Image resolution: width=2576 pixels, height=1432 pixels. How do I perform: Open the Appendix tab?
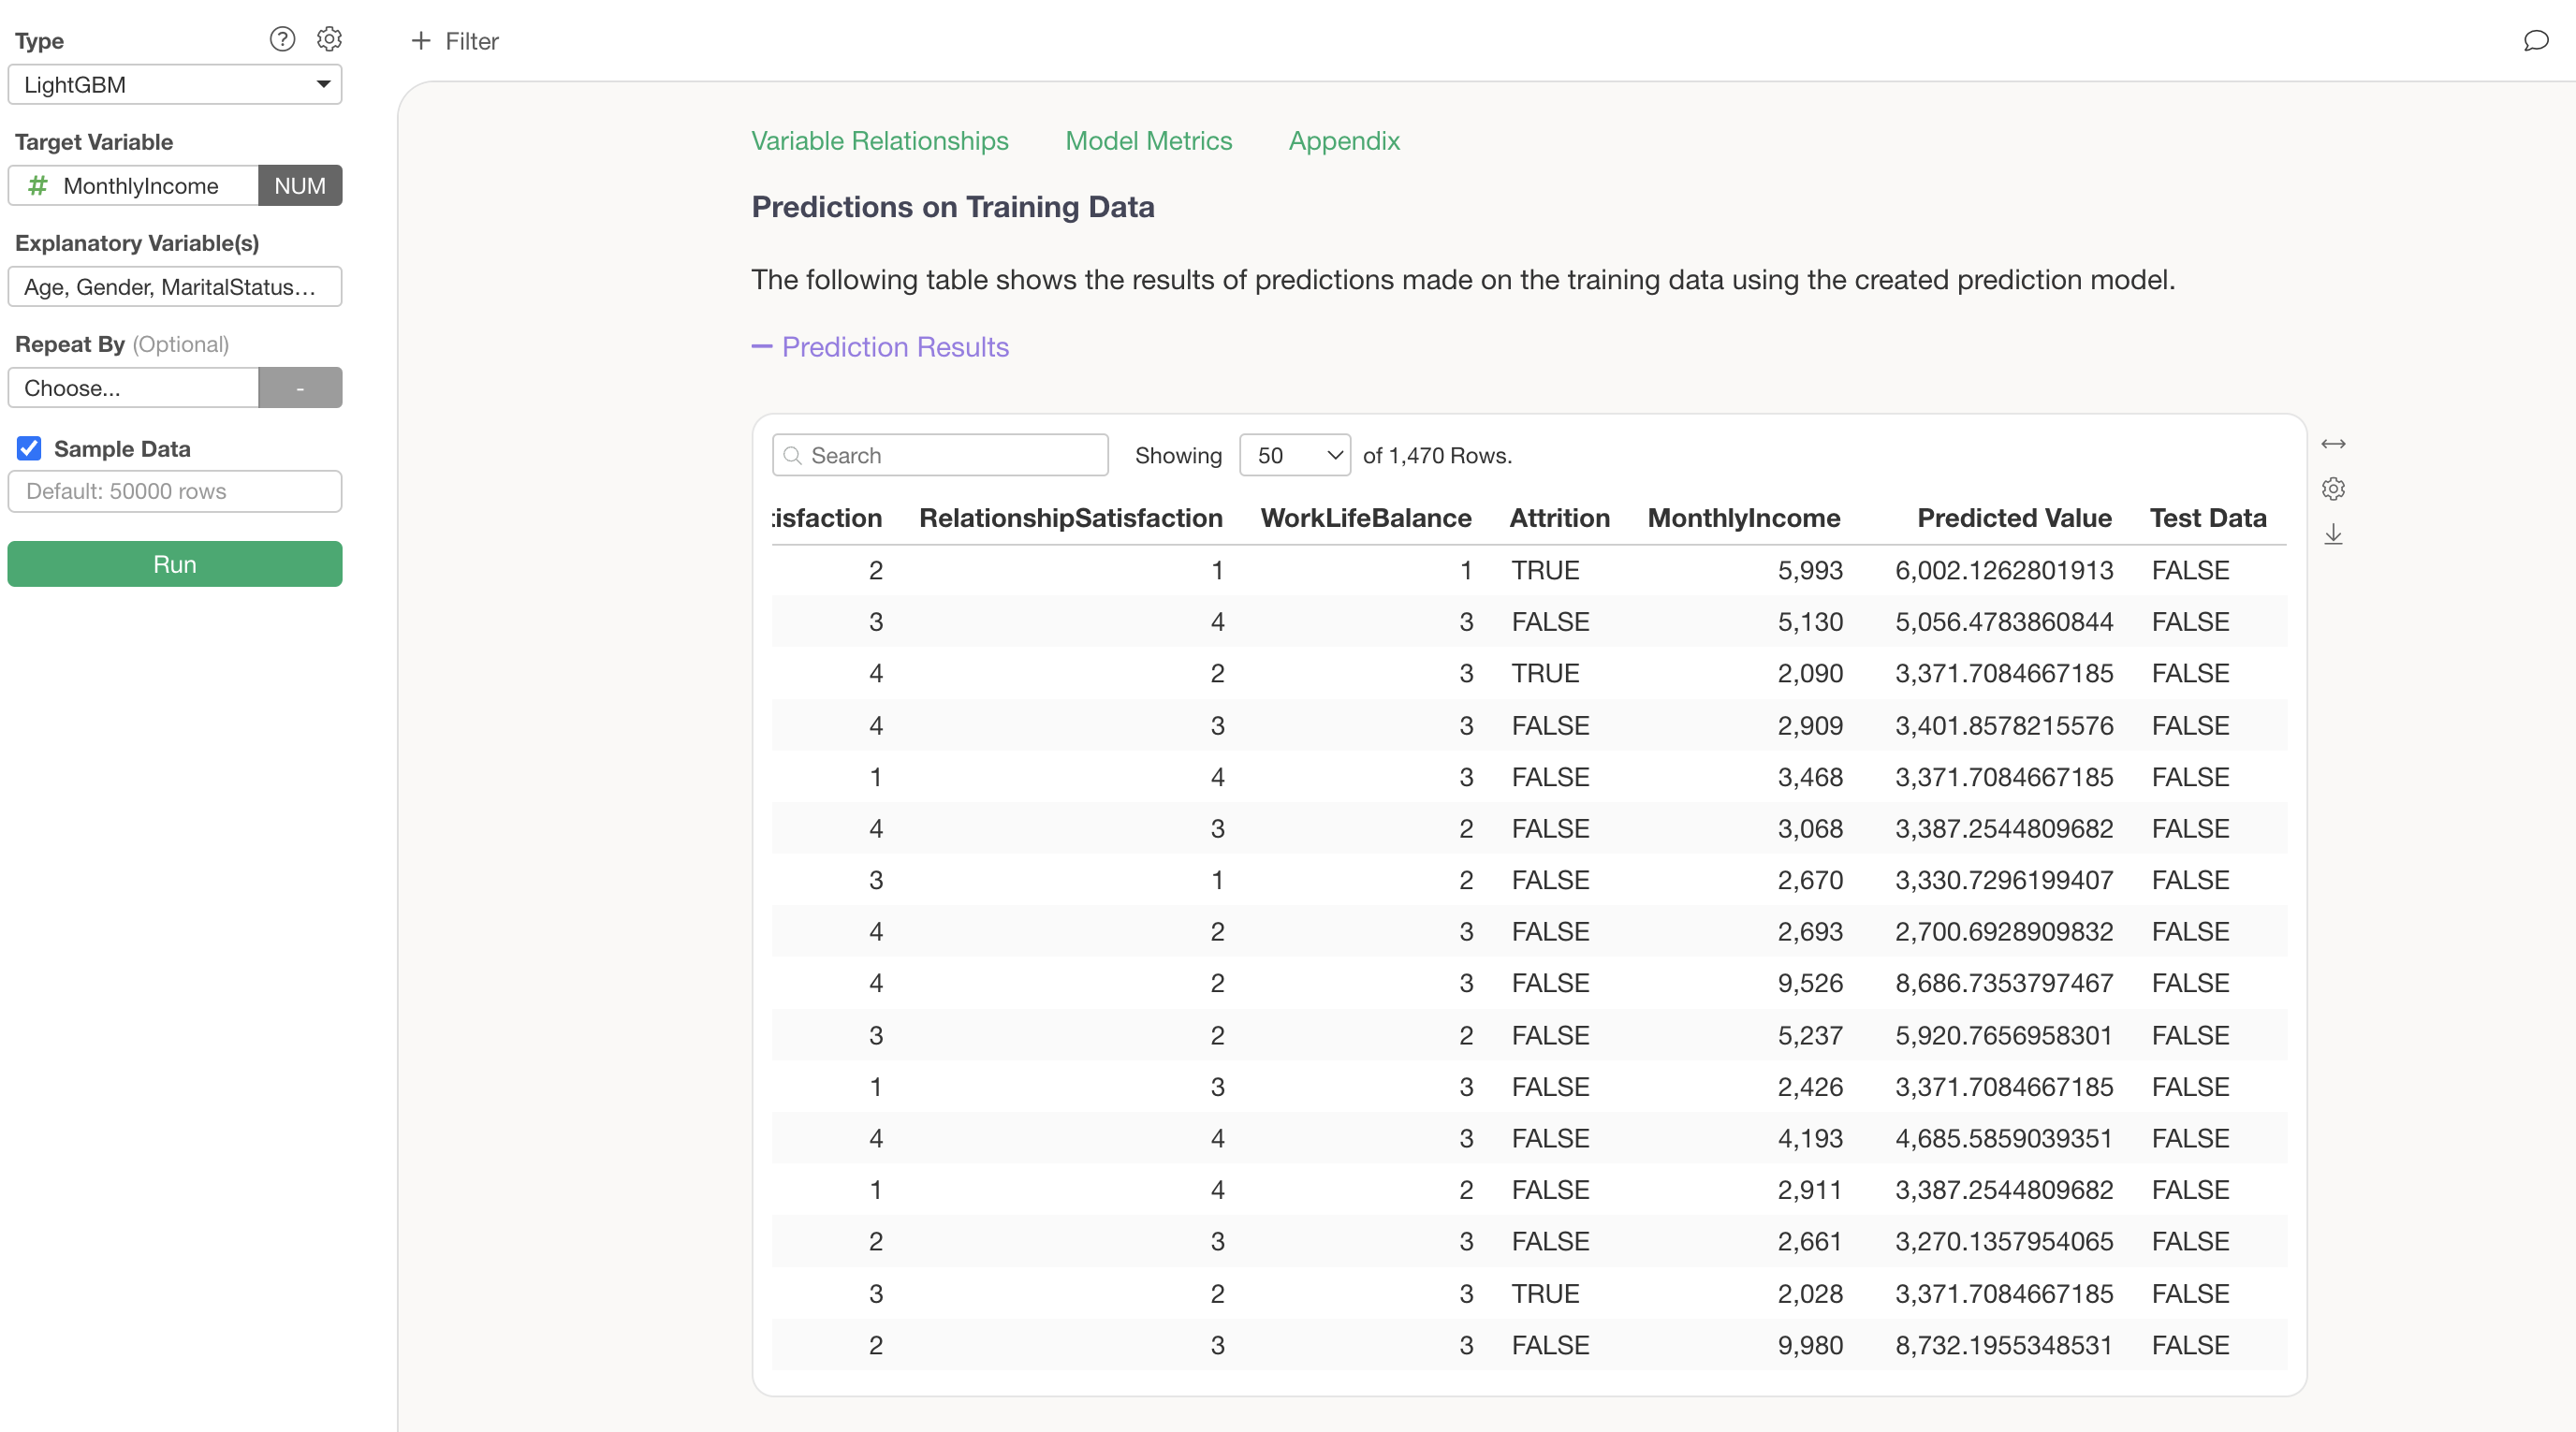click(x=1343, y=141)
